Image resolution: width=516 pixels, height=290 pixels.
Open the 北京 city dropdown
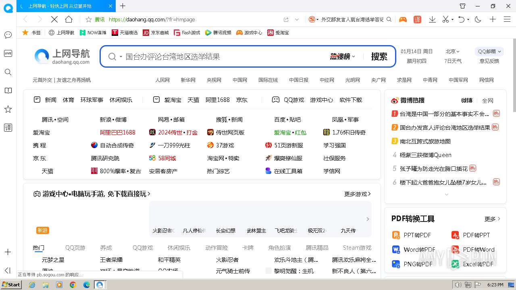click(x=452, y=51)
